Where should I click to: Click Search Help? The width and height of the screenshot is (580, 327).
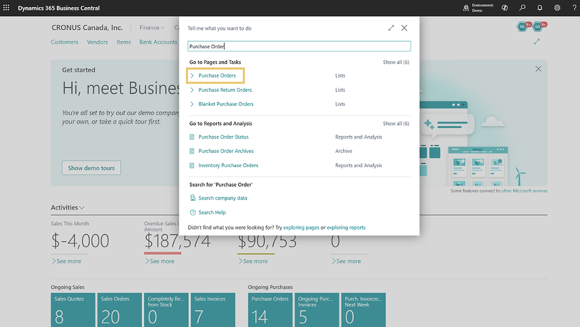tap(212, 213)
